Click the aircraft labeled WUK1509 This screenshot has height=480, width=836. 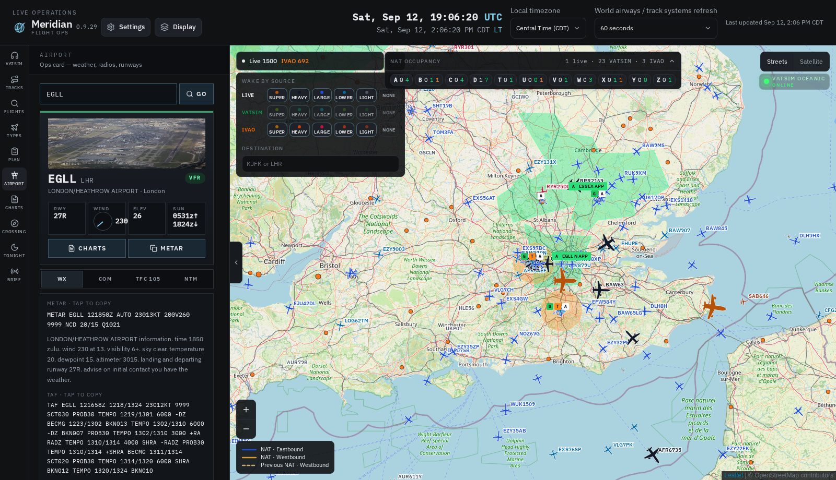(506, 410)
